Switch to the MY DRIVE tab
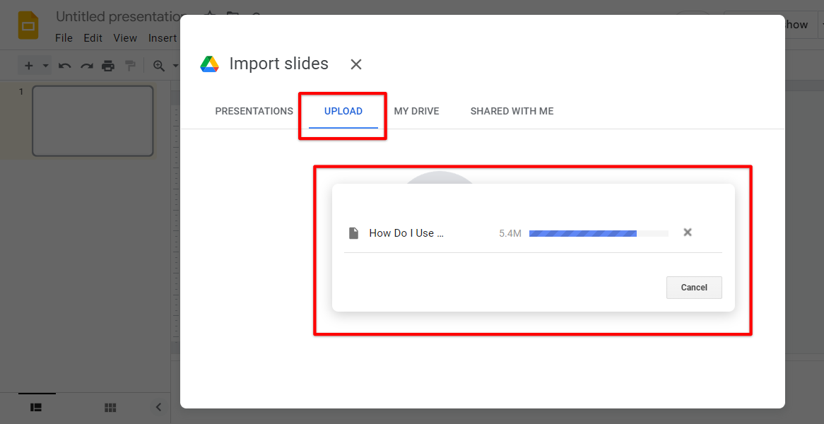Image resolution: width=824 pixels, height=424 pixels. [x=416, y=111]
